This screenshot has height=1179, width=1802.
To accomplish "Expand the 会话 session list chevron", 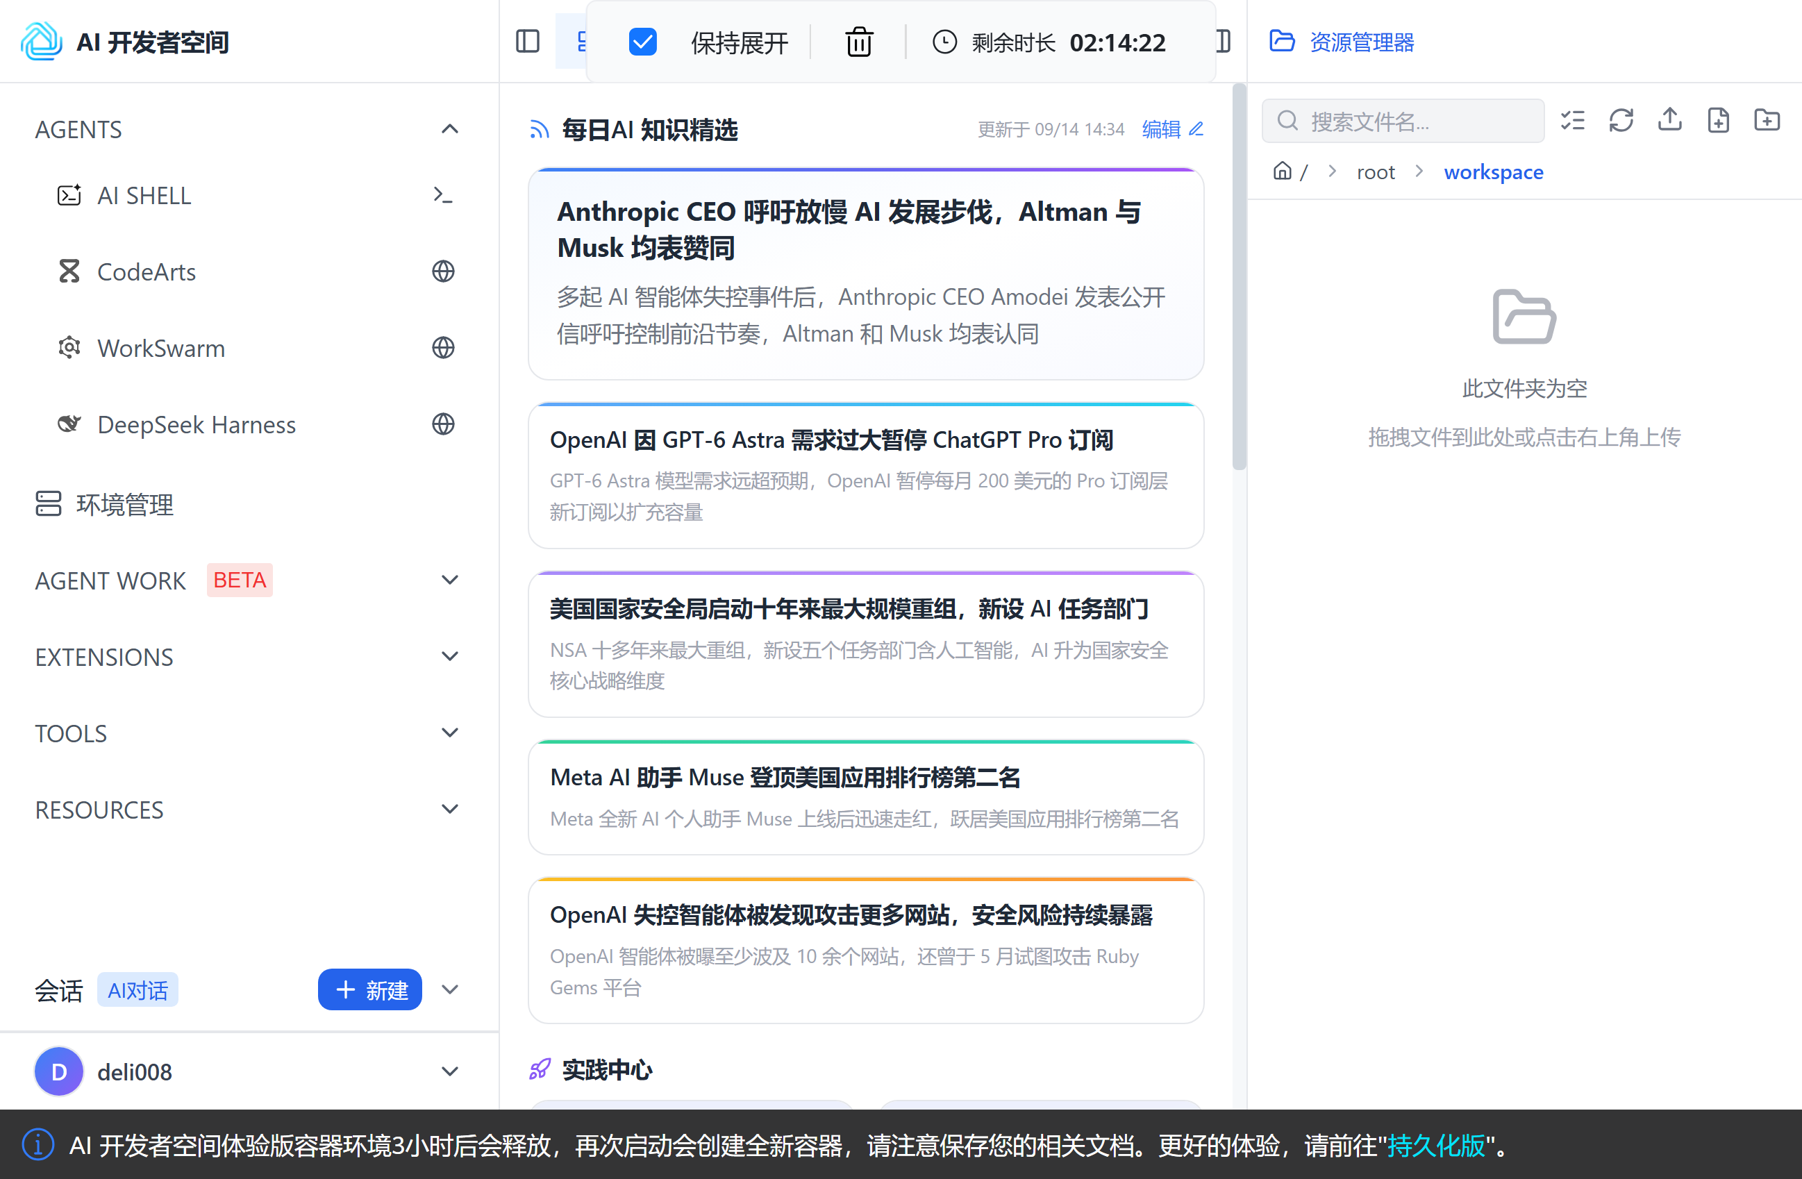I will (449, 989).
